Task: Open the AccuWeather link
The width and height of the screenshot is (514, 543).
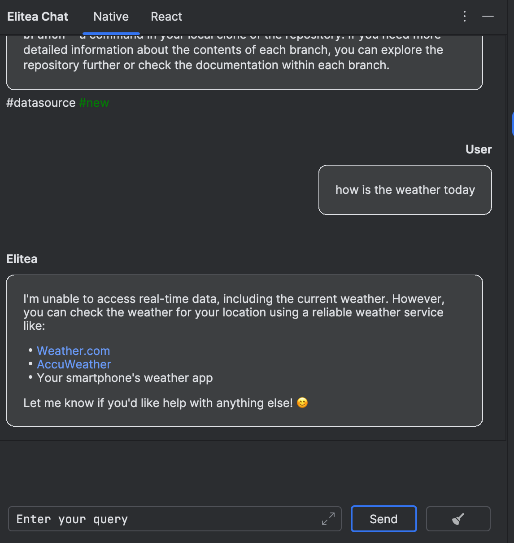Action: pyautogui.click(x=74, y=364)
